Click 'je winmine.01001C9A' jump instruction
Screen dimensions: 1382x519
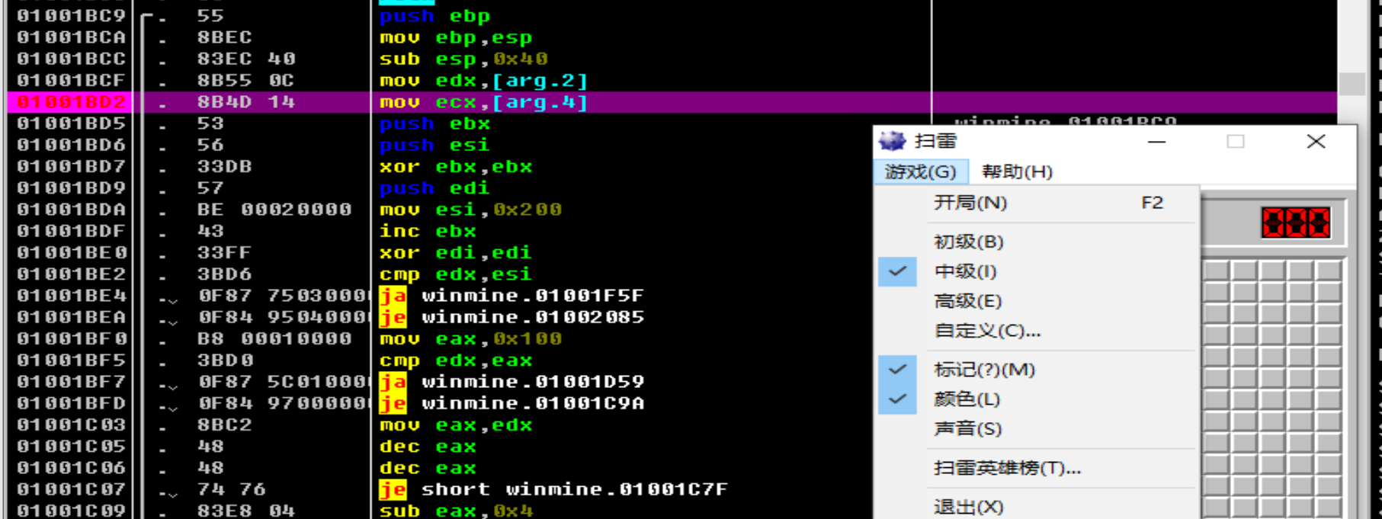(511, 403)
